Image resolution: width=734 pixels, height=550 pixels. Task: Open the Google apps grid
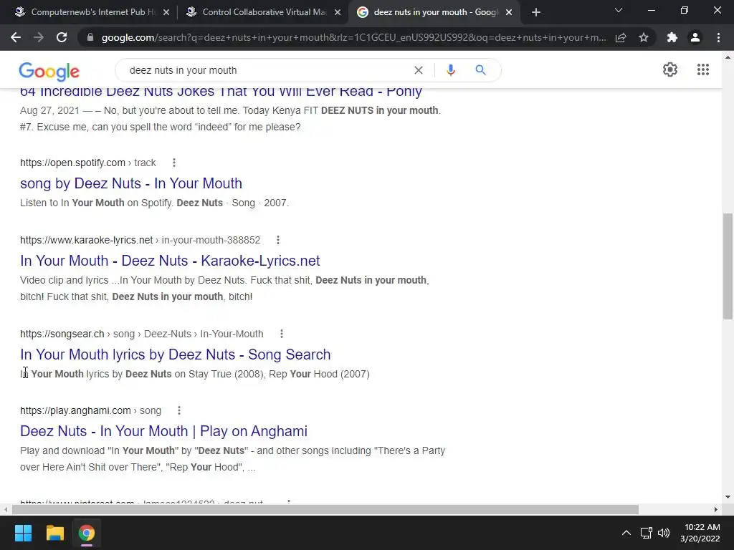click(702, 69)
